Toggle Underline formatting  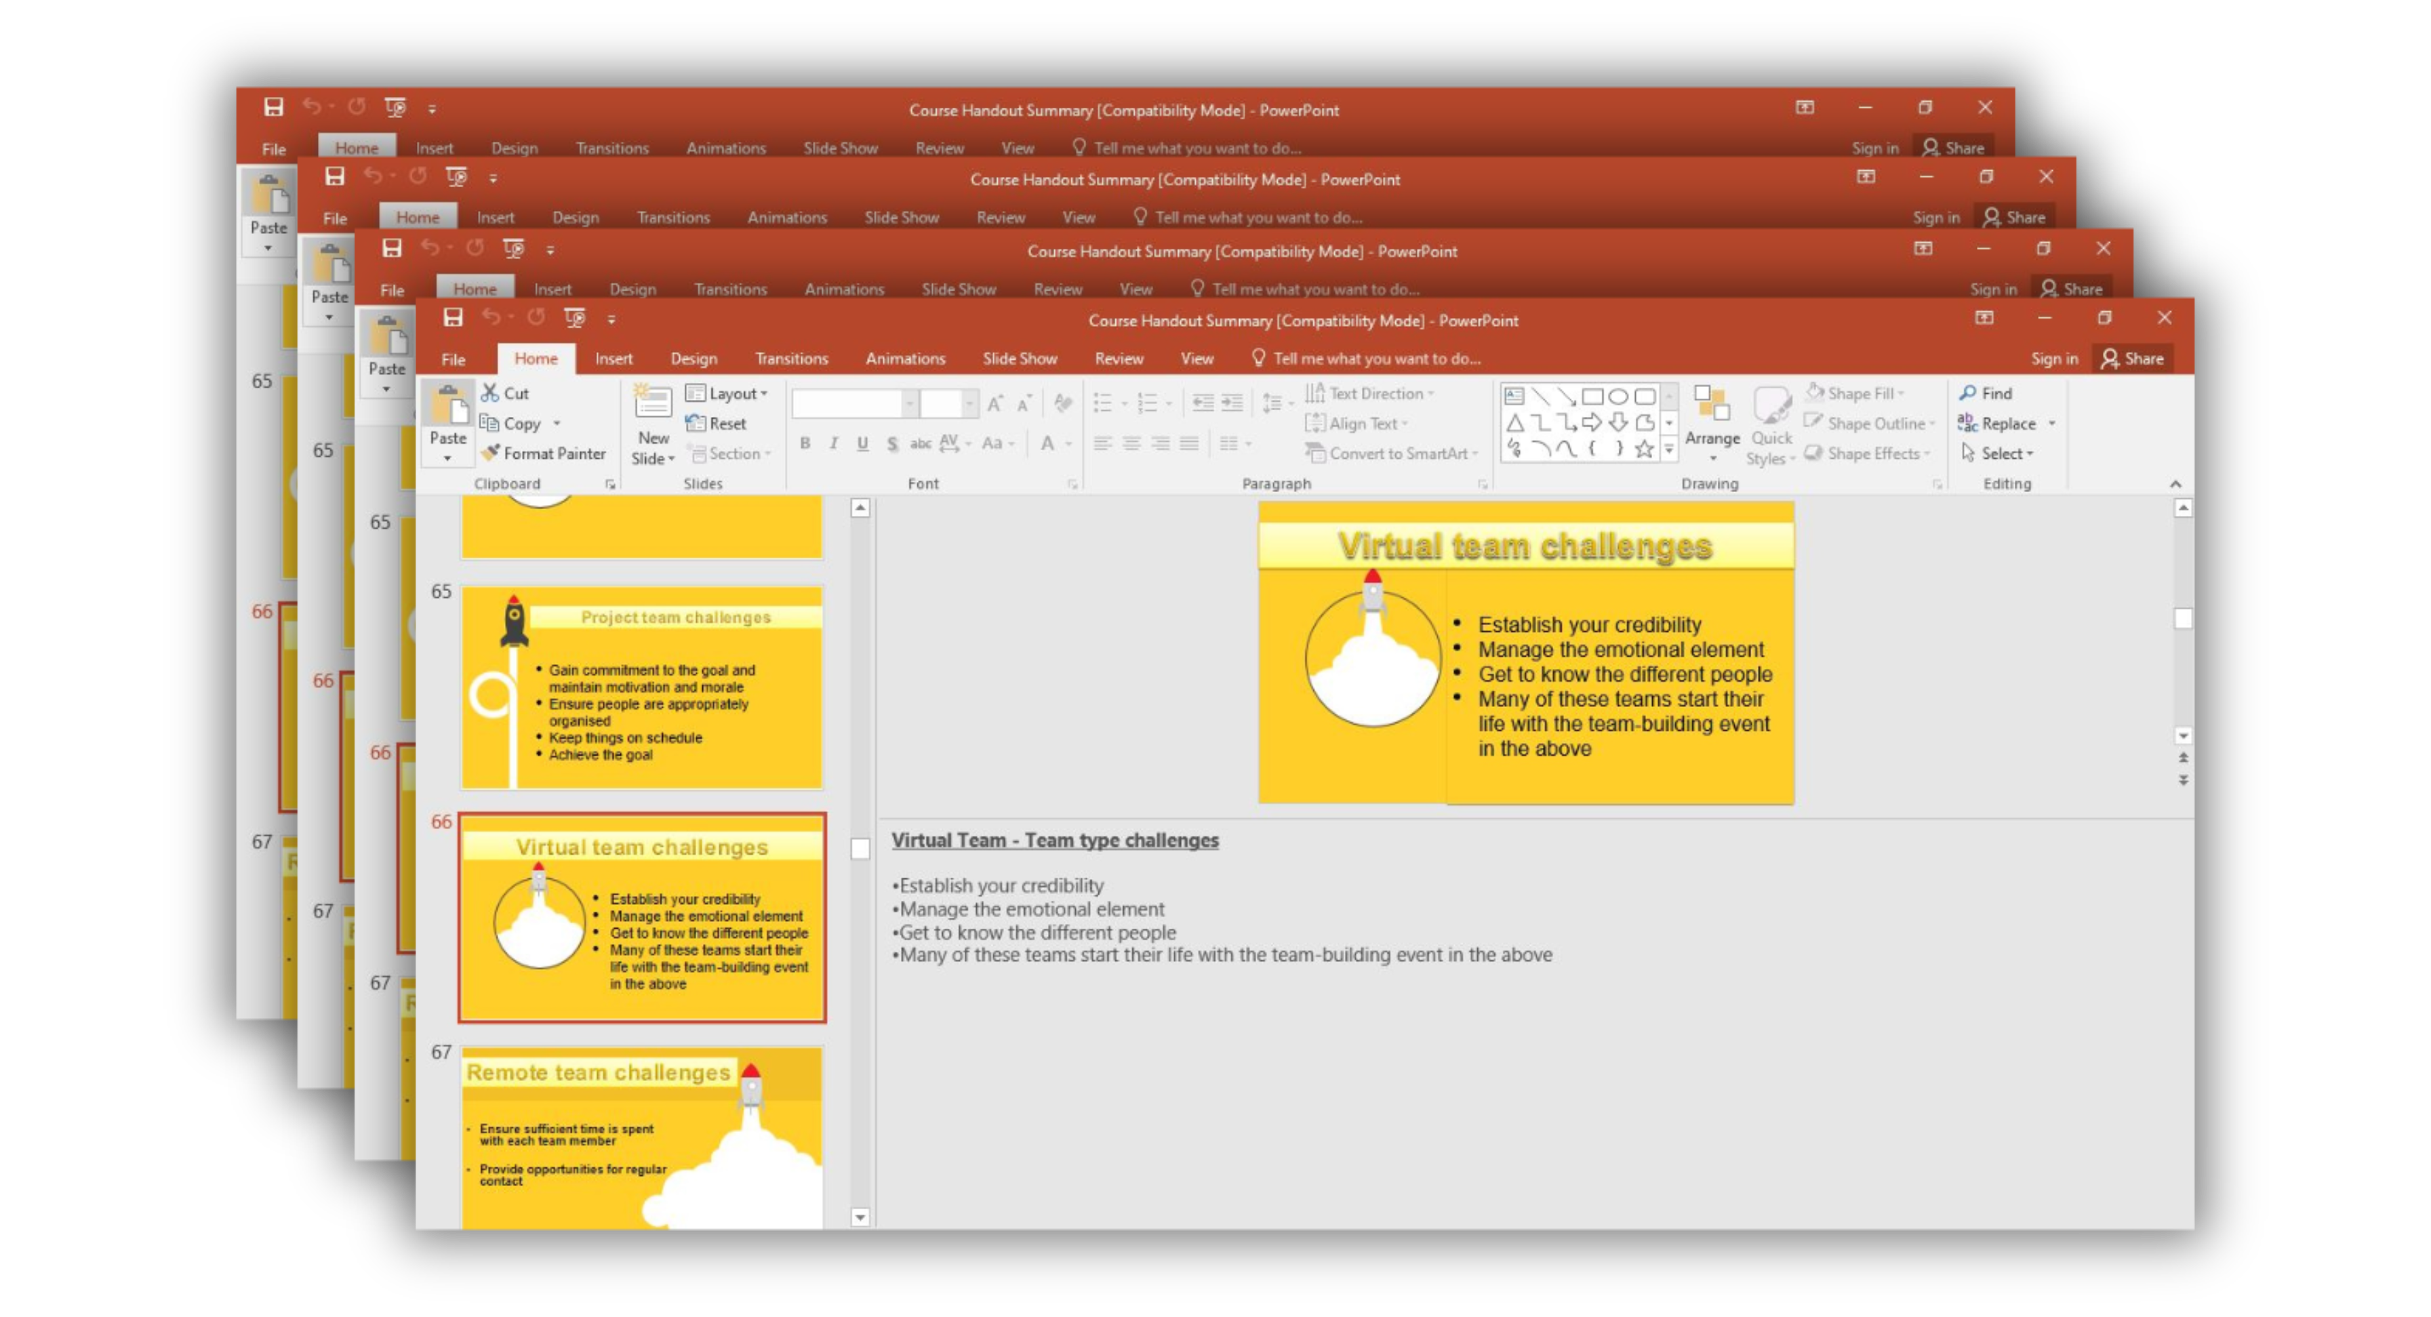[x=862, y=443]
